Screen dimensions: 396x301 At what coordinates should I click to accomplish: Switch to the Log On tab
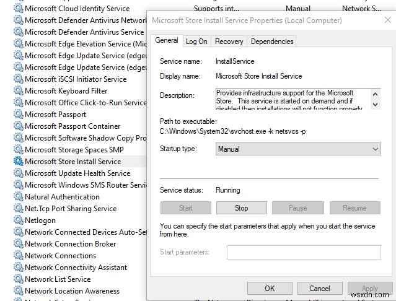196,41
